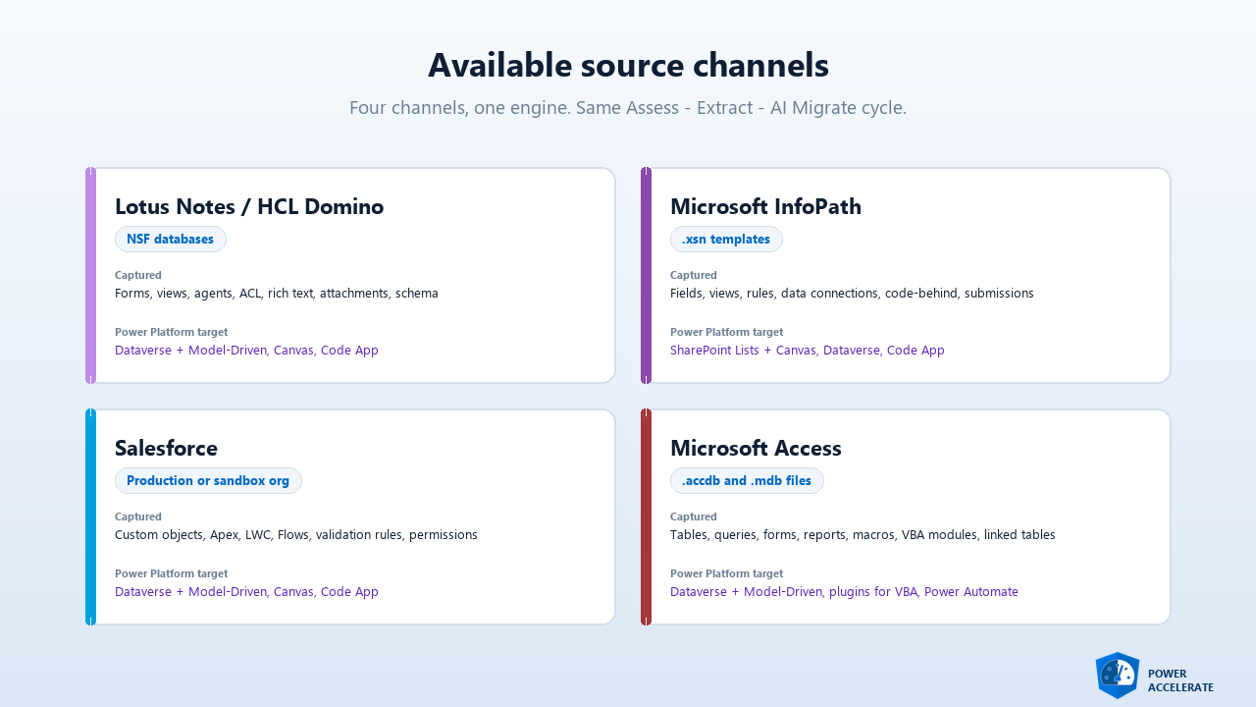Viewport: 1256px width, 707px height.
Task: Click the '.accdb and .mdb files' pill badge
Action: click(x=747, y=480)
